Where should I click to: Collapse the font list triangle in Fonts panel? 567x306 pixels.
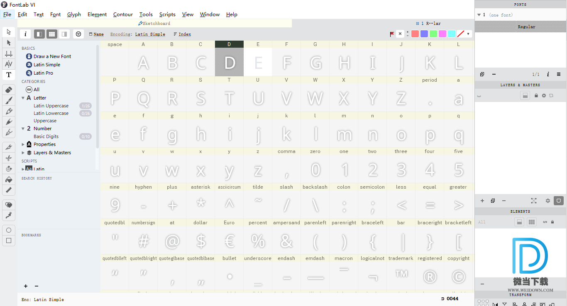479,15
